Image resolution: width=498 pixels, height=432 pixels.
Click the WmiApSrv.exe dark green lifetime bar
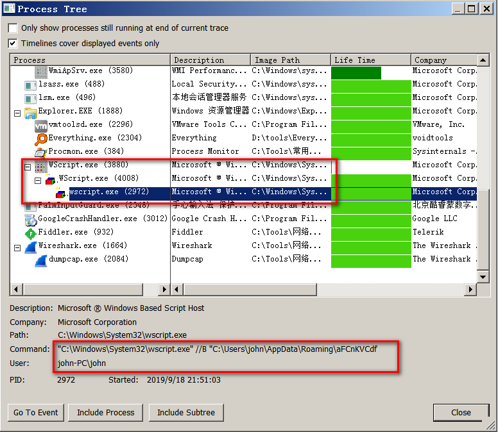(356, 72)
